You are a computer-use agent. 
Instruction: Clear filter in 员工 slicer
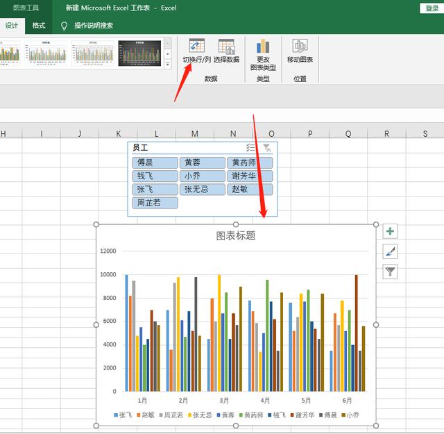(266, 148)
